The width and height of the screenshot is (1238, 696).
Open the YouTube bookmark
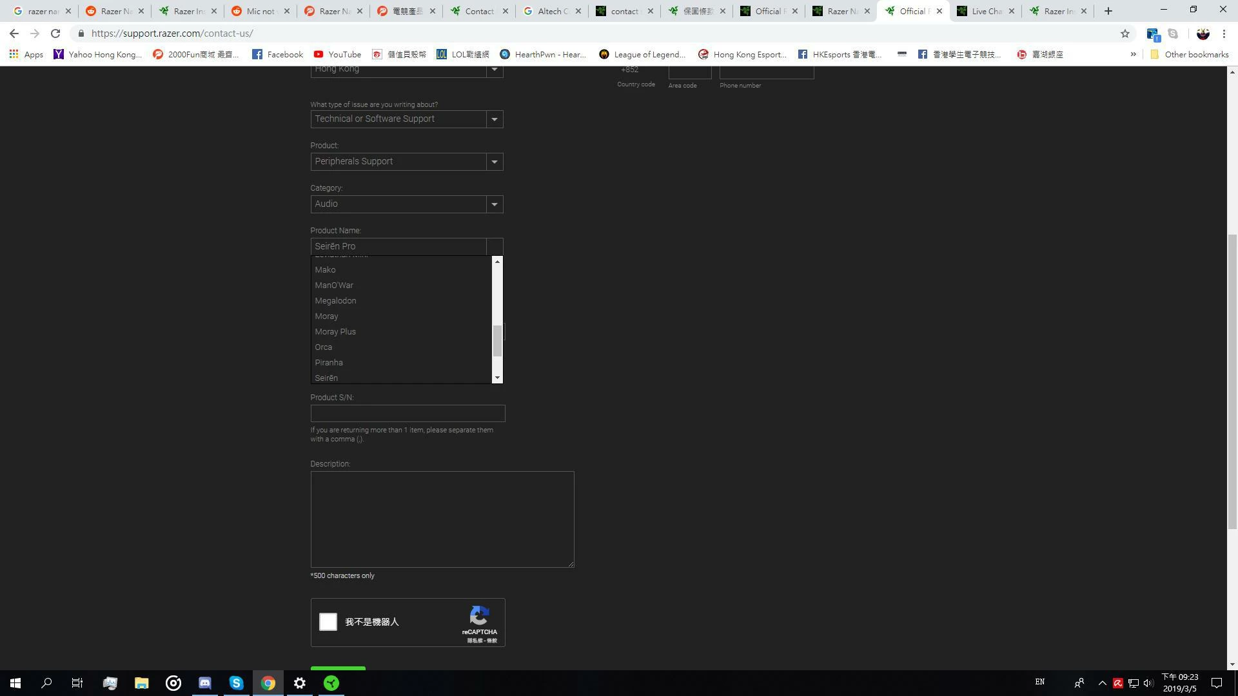[x=337, y=55]
